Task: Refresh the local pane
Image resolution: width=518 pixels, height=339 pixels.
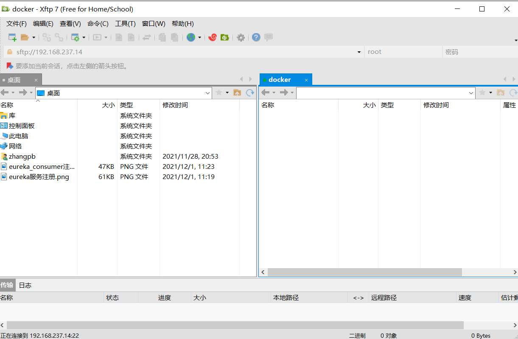Action: coord(250,92)
